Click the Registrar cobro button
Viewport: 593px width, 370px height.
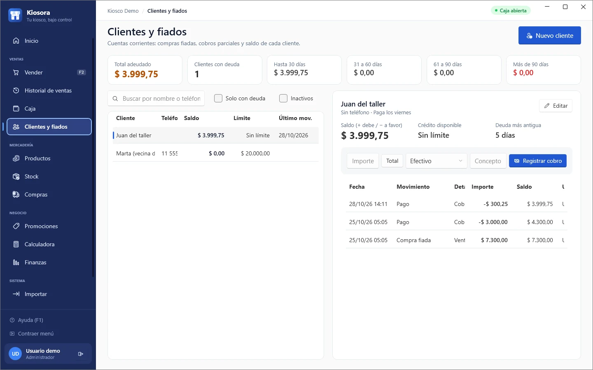(538, 161)
